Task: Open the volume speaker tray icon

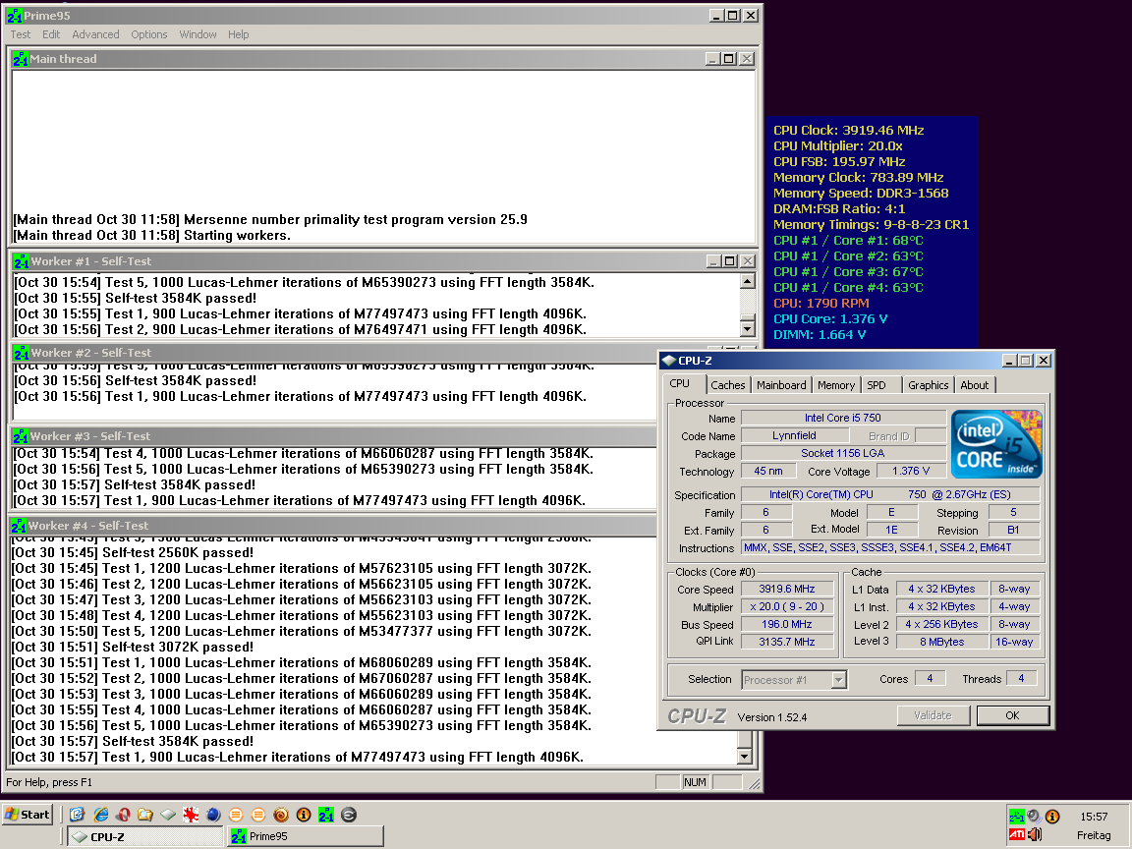Action: [x=1034, y=835]
